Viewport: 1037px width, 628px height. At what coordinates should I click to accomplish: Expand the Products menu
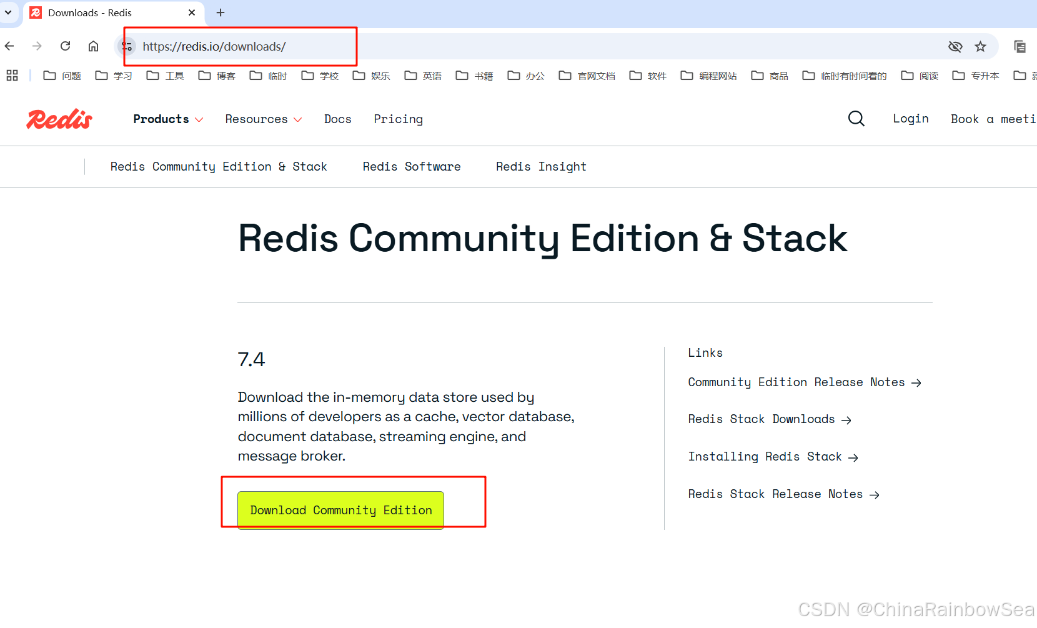[168, 119]
